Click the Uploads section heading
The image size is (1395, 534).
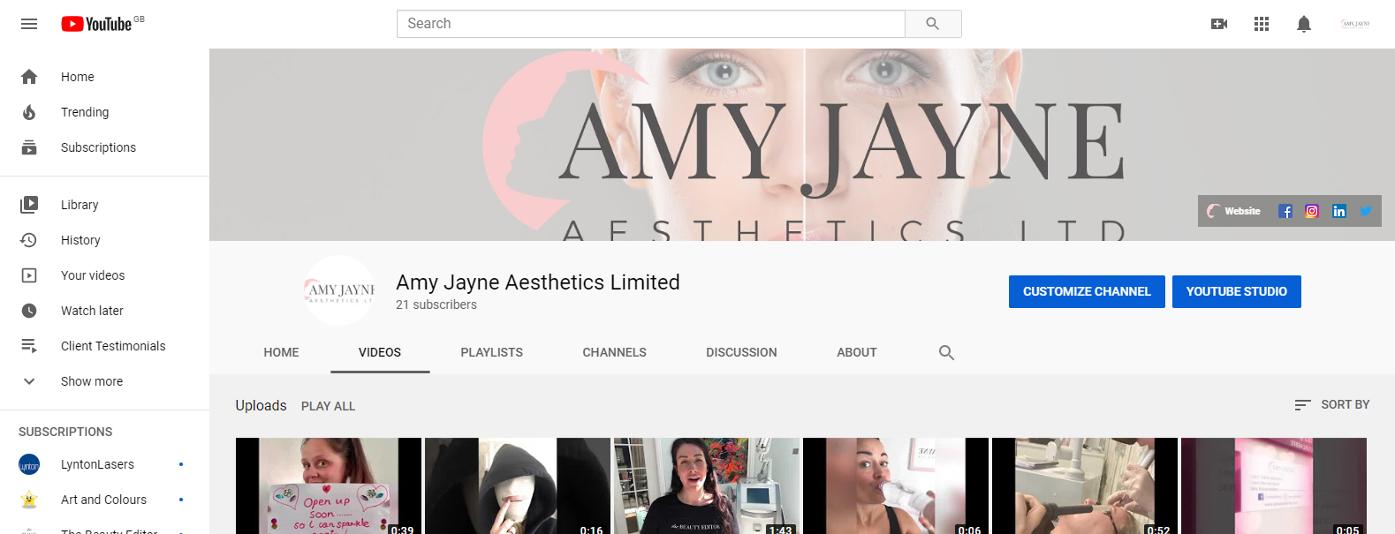pos(261,405)
